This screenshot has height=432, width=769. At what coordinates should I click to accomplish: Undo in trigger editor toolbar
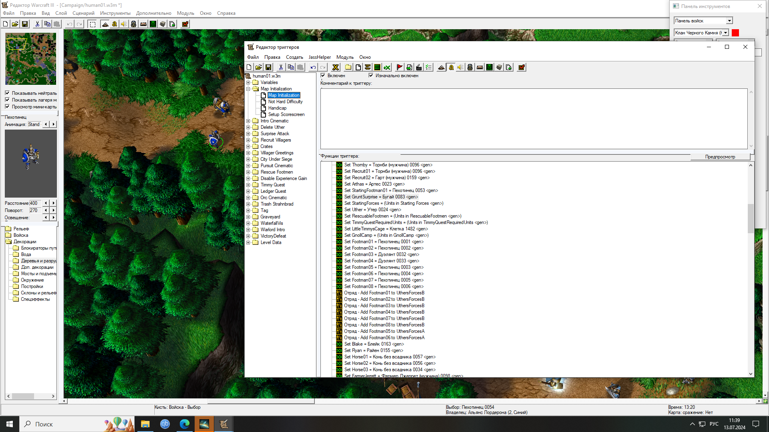pos(313,67)
